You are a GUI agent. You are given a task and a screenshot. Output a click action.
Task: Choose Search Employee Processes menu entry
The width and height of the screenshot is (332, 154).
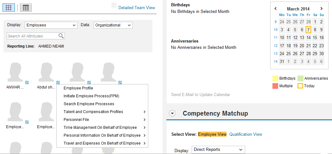tap(89, 104)
